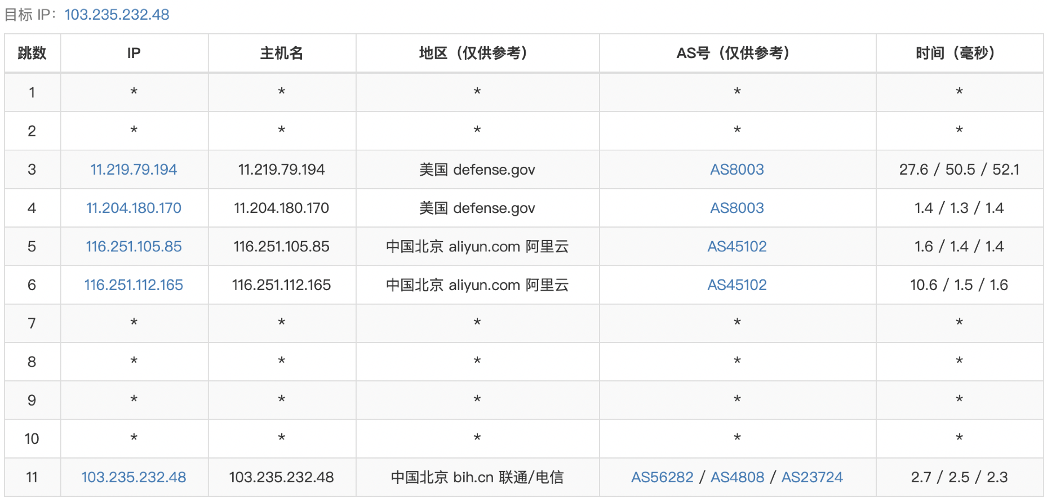The image size is (1047, 498).
Task: Open the AS56282 link in hop 11
Action: point(662,477)
